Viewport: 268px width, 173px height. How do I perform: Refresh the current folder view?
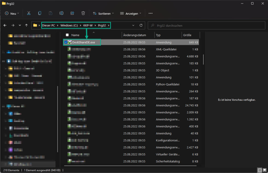(141, 25)
